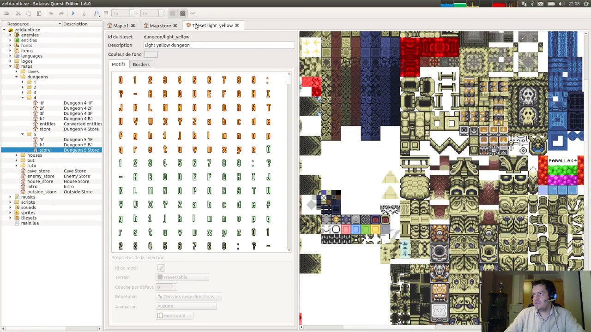Run the quest with the play icon
Image resolution: width=591 pixels, height=332 pixels.
tap(73, 13)
